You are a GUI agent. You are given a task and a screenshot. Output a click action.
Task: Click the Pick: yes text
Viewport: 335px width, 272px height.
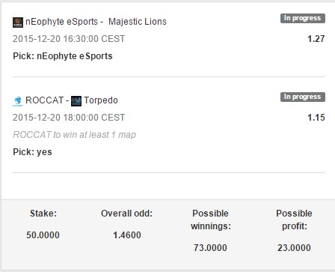tap(32, 152)
